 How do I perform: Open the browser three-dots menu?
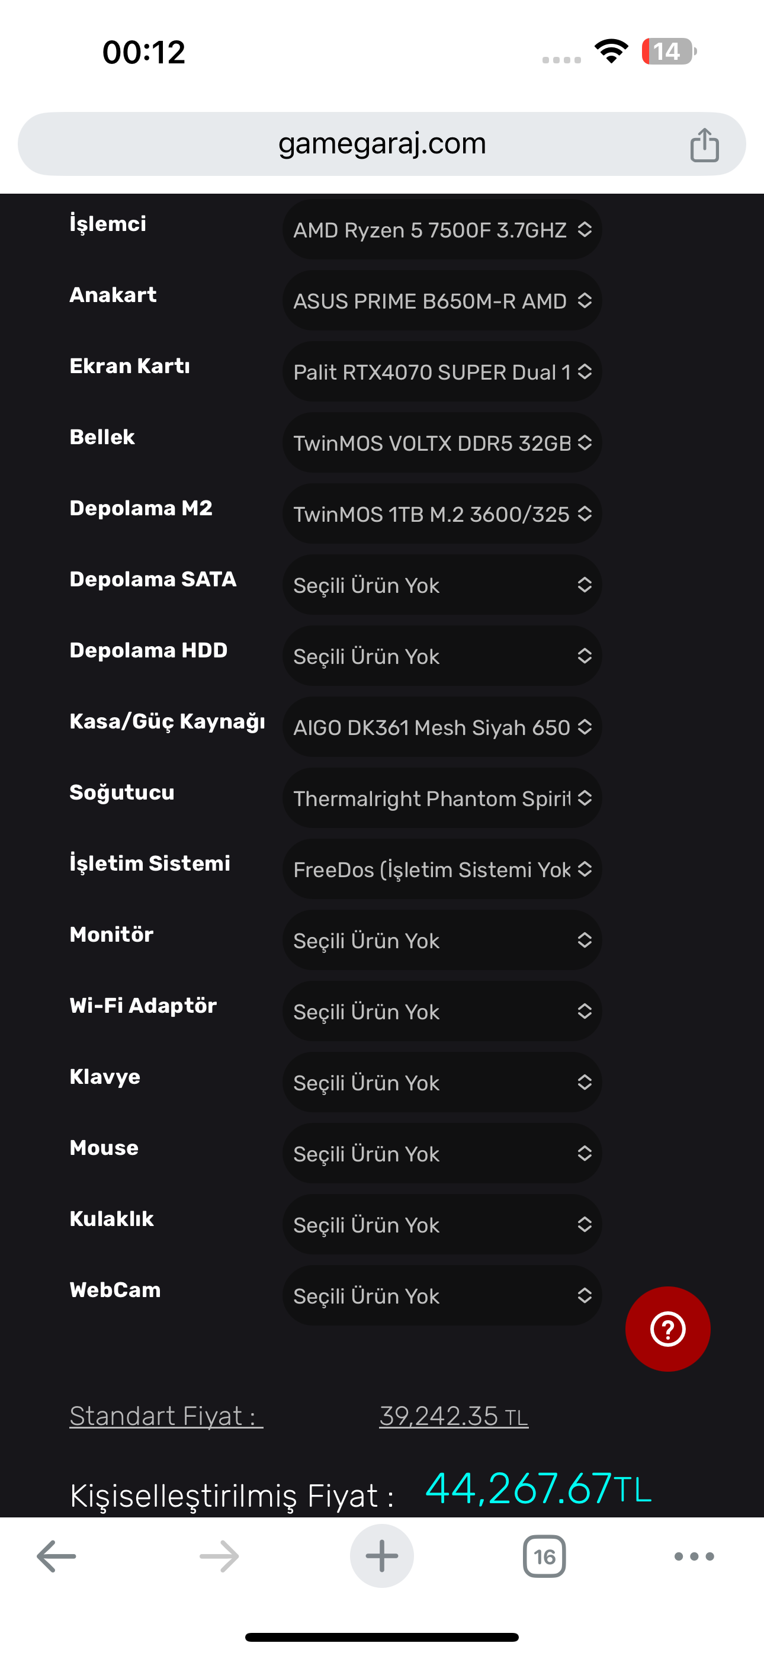pos(694,1556)
